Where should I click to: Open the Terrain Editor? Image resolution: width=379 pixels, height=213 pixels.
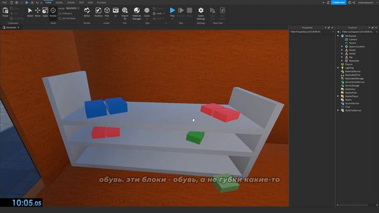tap(87, 12)
